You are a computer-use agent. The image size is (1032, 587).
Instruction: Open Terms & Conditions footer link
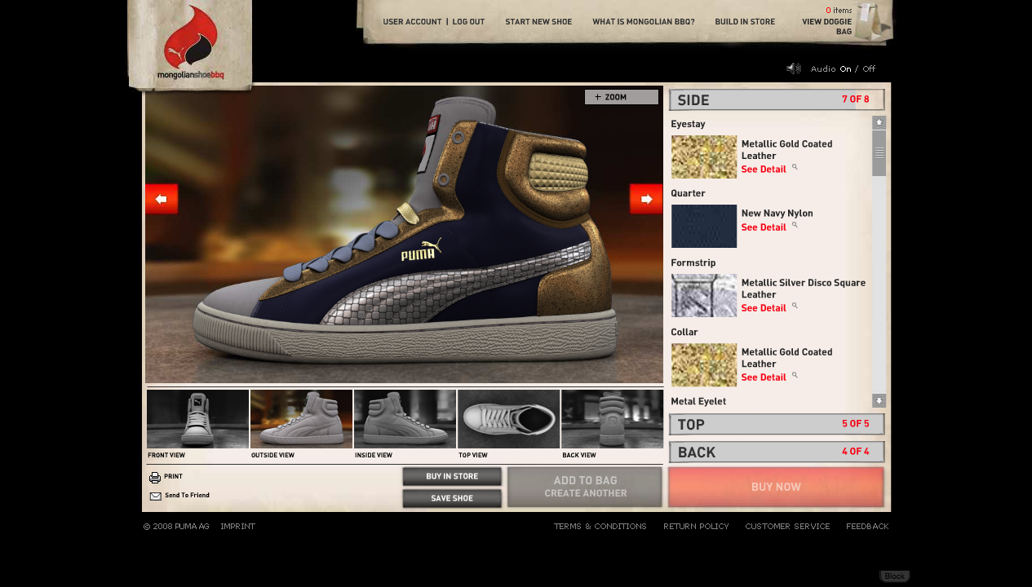click(x=600, y=527)
